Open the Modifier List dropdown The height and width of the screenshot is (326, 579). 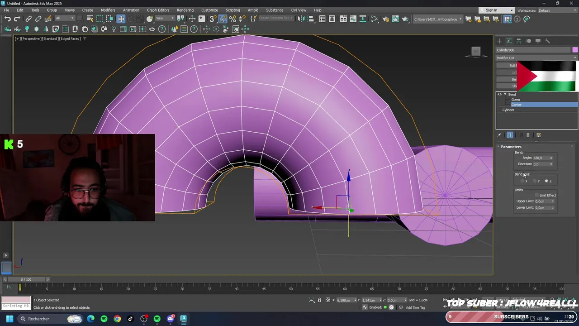pyautogui.click(x=536, y=58)
